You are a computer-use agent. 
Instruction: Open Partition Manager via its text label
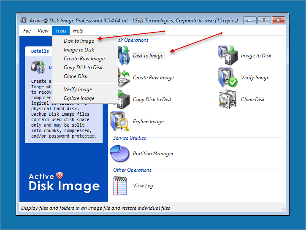tap(153, 154)
